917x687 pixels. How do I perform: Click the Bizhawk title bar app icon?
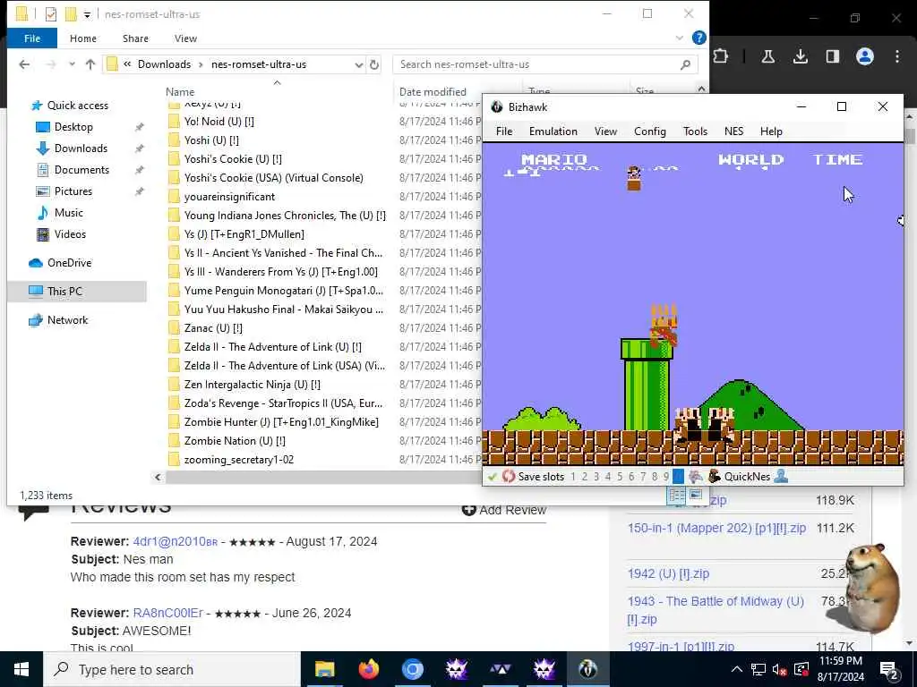[x=497, y=107]
